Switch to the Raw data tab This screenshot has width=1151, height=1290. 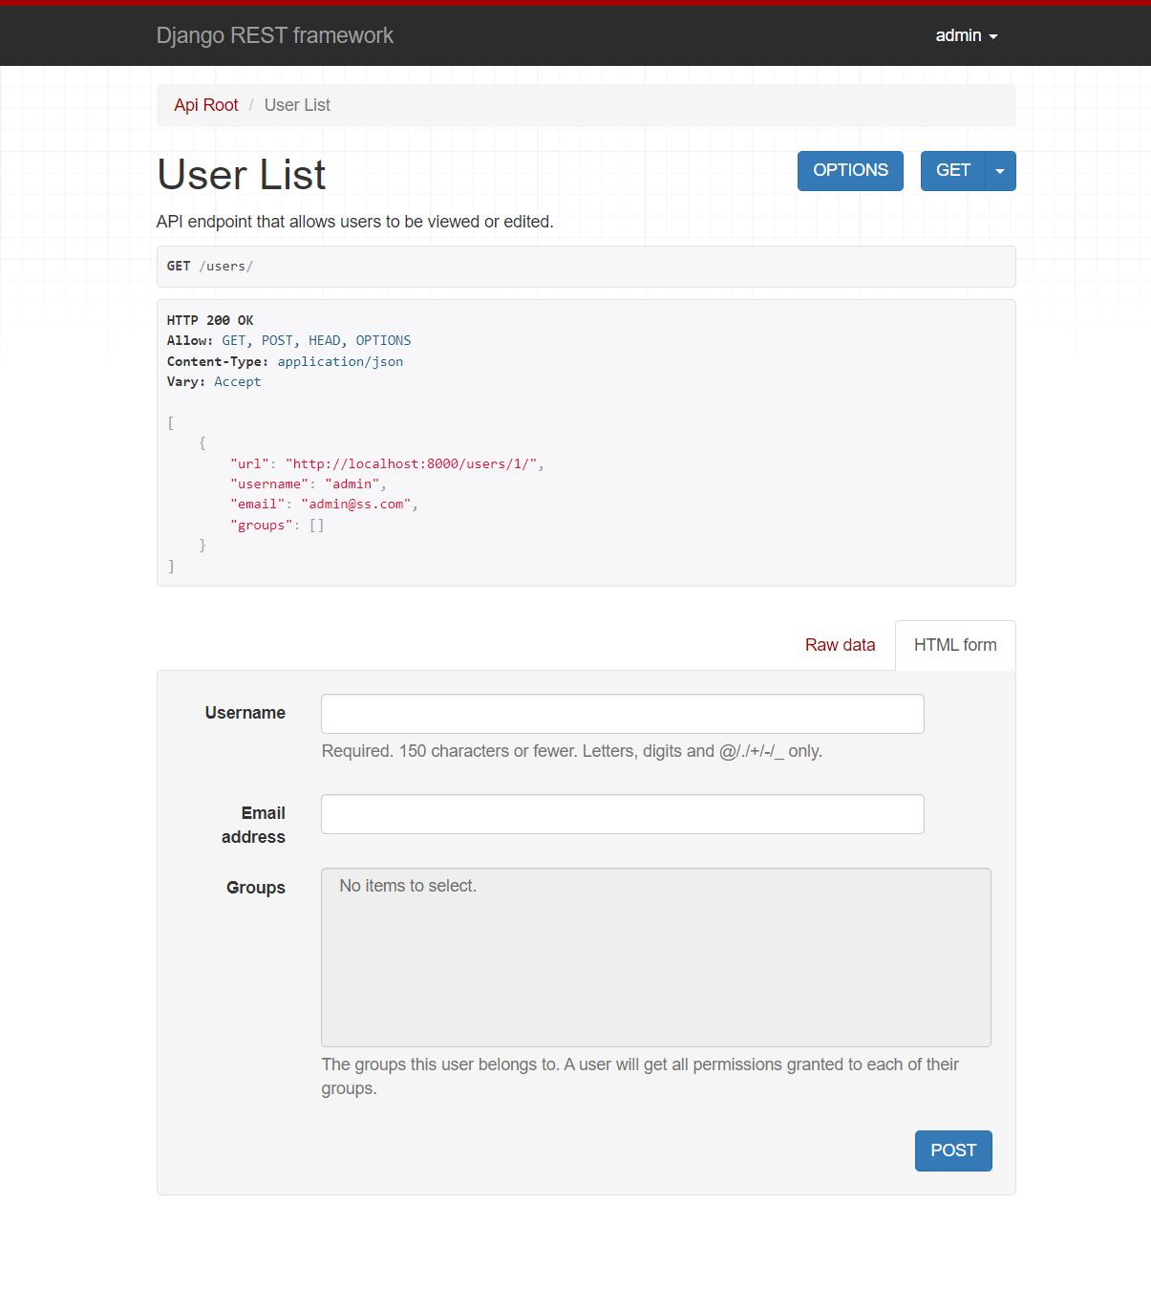coord(840,645)
